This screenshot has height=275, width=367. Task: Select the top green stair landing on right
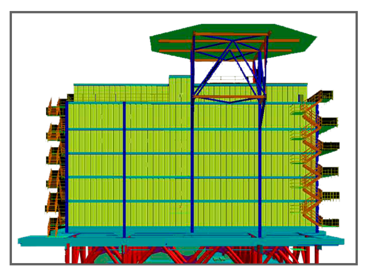(x=327, y=100)
